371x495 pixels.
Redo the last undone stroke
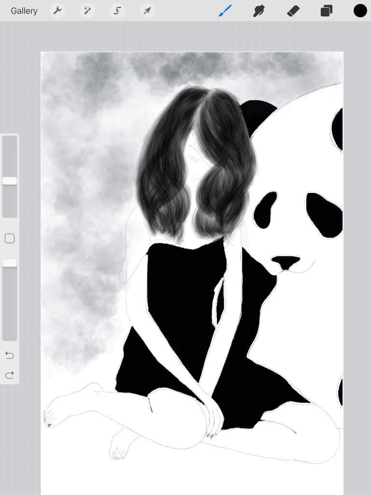click(x=10, y=375)
